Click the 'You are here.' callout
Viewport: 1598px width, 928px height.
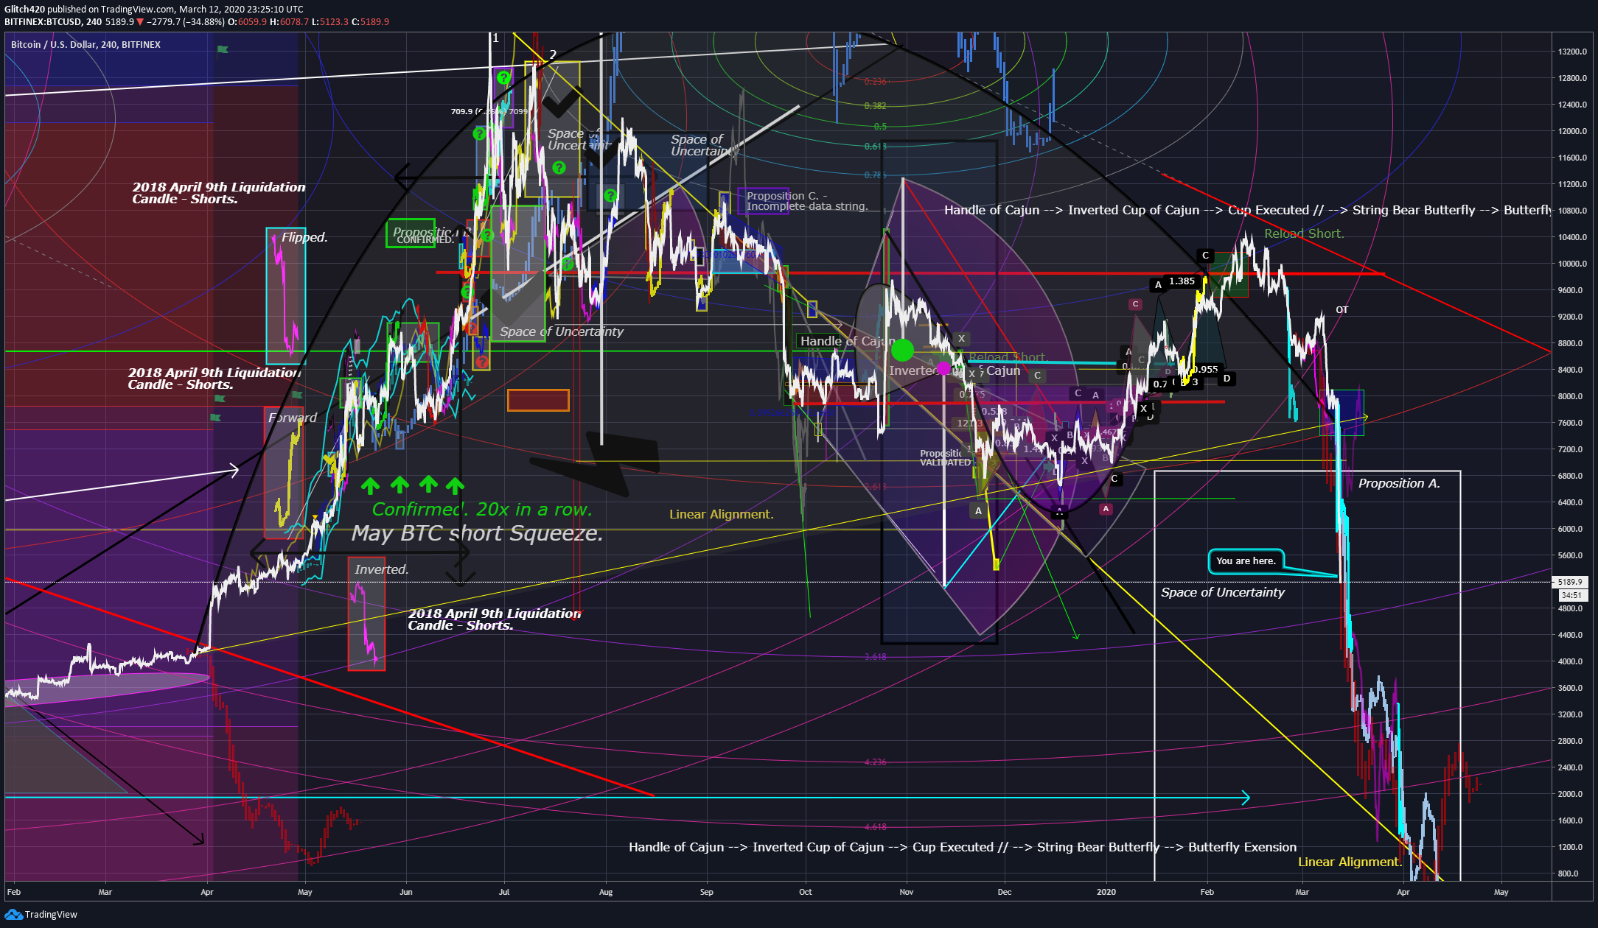coord(1246,561)
